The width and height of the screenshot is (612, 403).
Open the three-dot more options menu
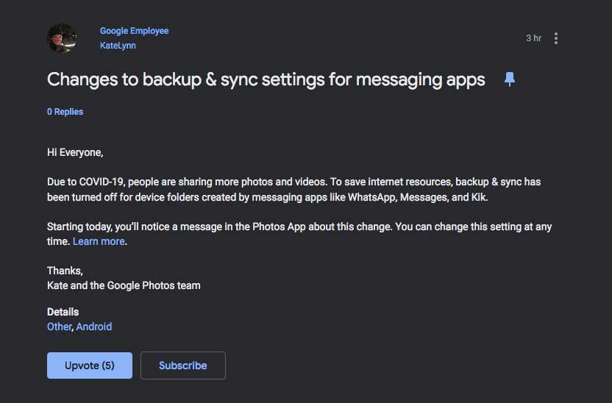click(555, 38)
